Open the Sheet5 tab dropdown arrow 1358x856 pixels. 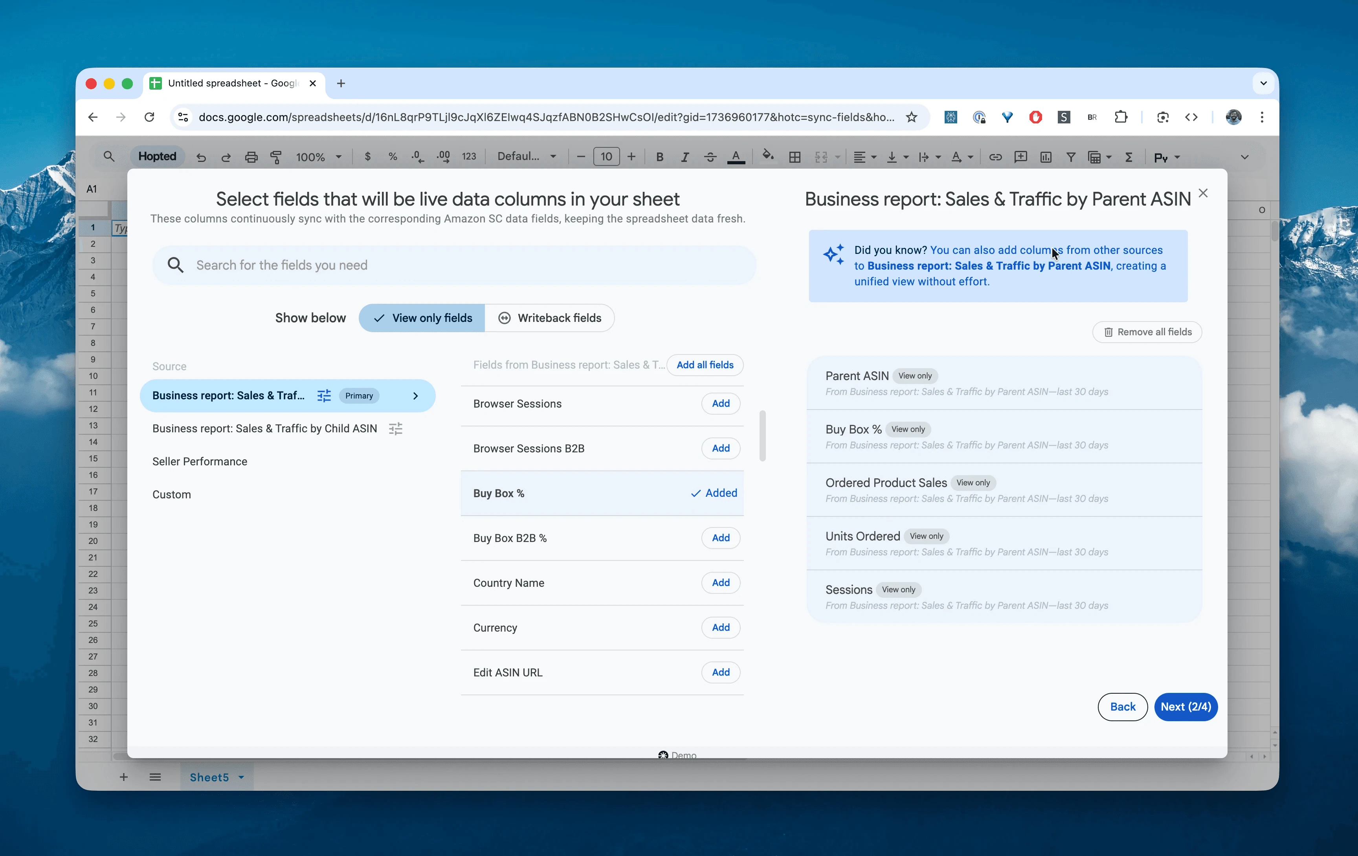(x=241, y=778)
